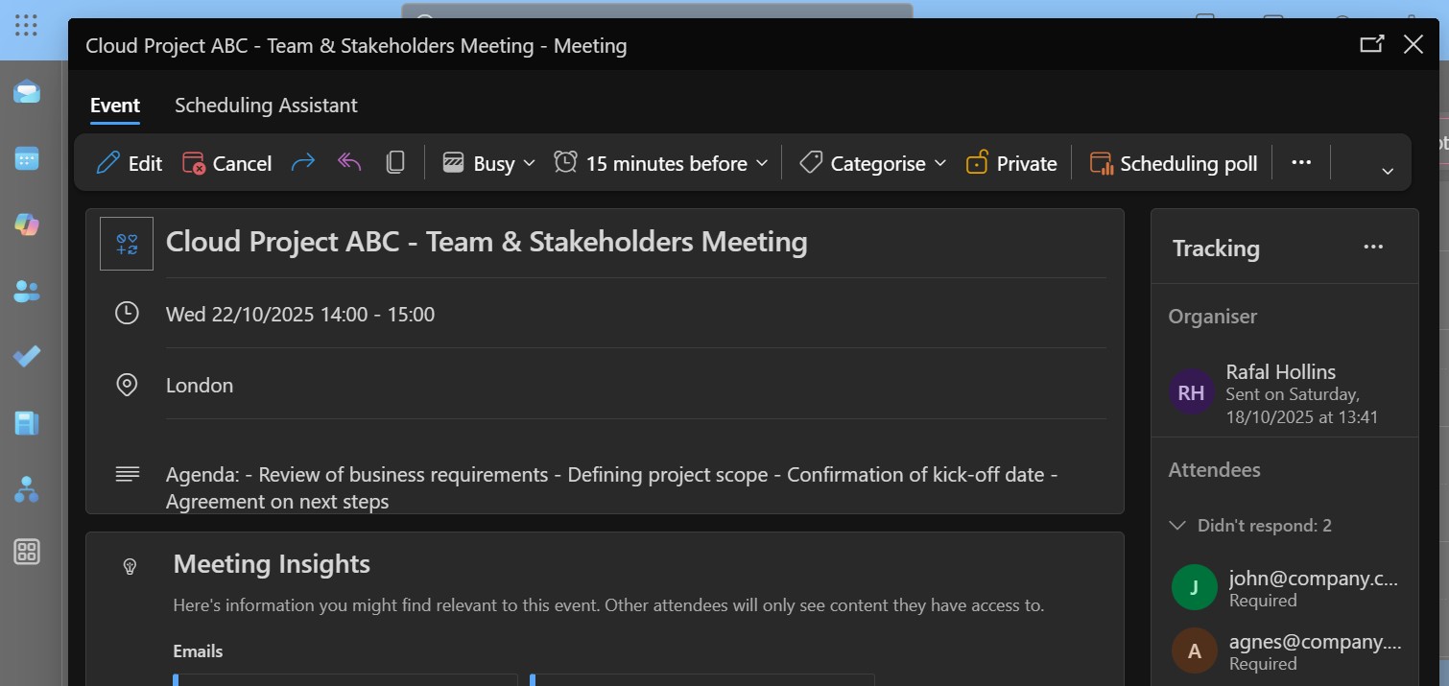Open Tracking pane more options
The image size is (1449, 686).
(x=1373, y=248)
